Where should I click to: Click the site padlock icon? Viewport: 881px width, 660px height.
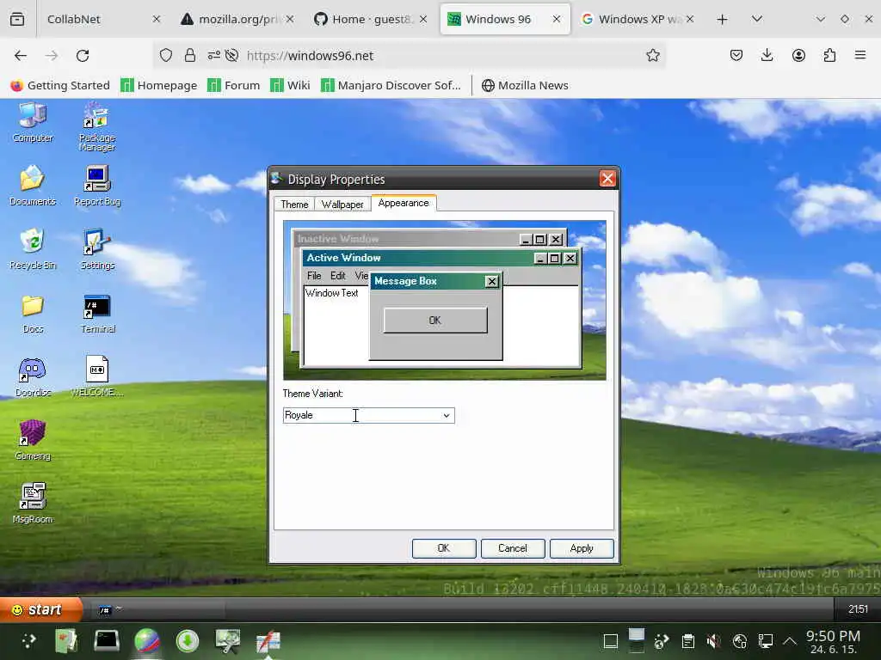click(x=190, y=56)
